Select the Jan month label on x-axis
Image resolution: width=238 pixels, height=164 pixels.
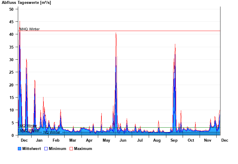coord(39,140)
